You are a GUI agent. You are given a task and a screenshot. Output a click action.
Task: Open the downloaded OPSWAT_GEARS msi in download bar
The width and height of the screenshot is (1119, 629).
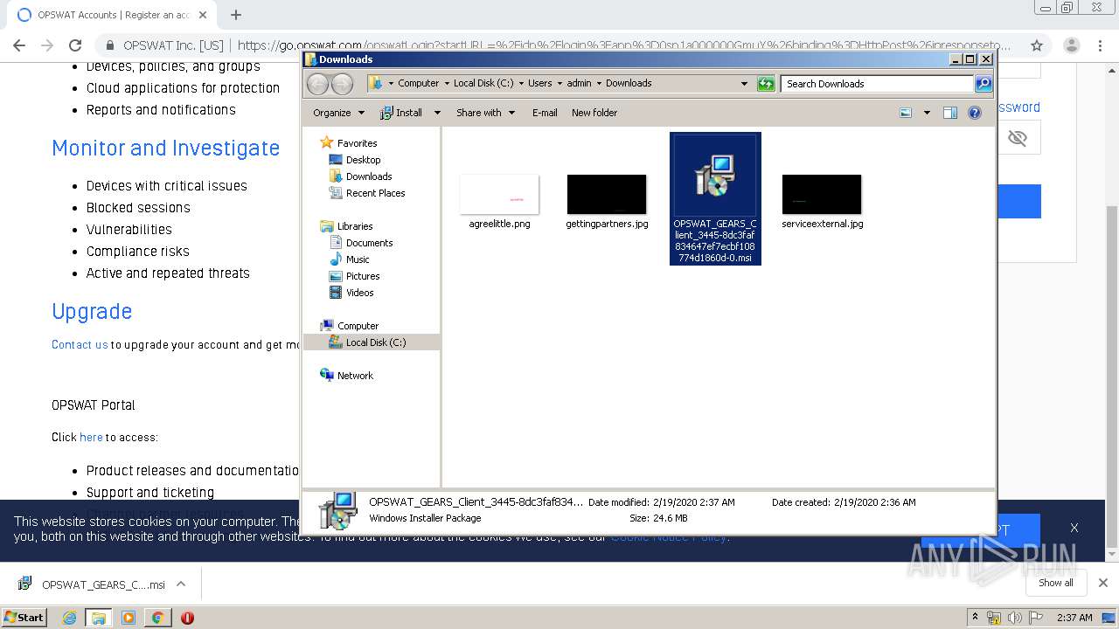click(x=92, y=584)
